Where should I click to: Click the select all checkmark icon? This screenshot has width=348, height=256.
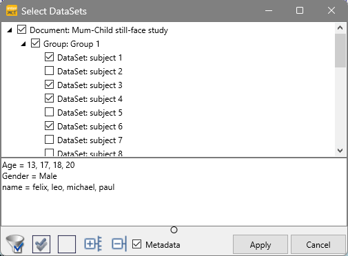(x=41, y=244)
